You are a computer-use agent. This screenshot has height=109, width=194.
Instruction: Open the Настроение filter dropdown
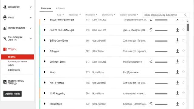pos(75,15)
